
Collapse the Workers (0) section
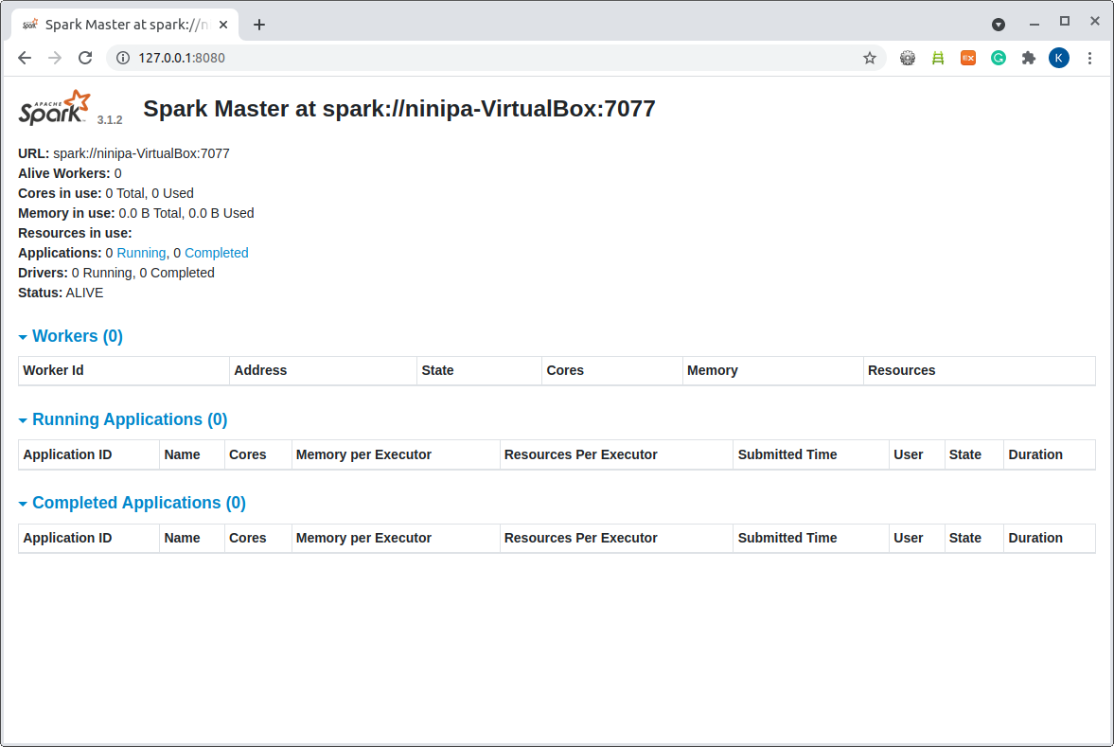click(70, 336)
